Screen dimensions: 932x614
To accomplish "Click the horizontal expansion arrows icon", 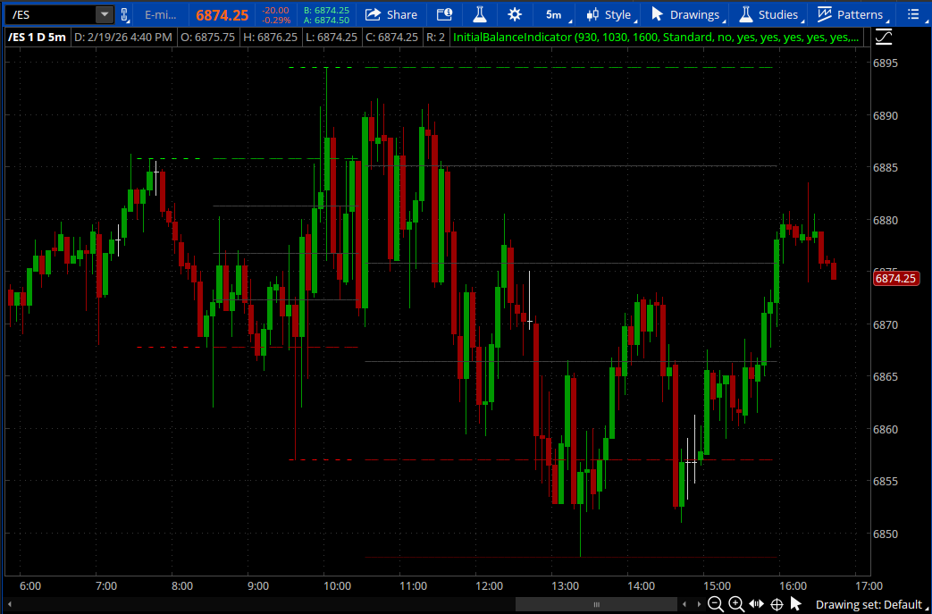I will (x=756, y=604).
